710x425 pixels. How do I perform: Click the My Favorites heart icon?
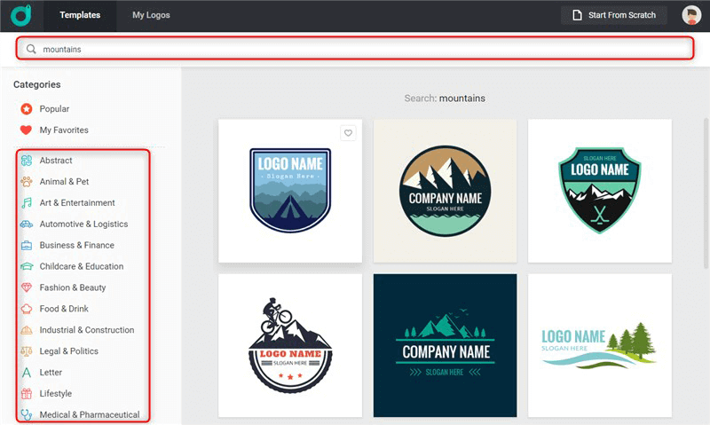tap(27, 130)
